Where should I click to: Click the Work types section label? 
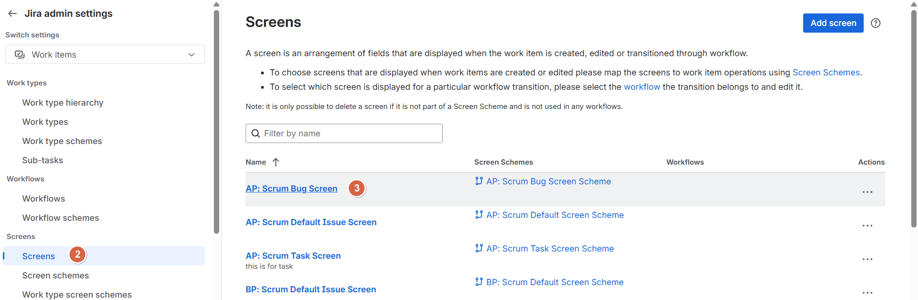[26, 83]
